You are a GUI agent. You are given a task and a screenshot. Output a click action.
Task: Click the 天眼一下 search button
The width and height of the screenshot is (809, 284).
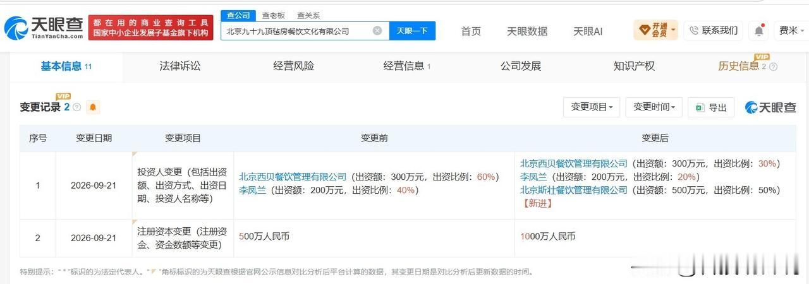point(412,30)
